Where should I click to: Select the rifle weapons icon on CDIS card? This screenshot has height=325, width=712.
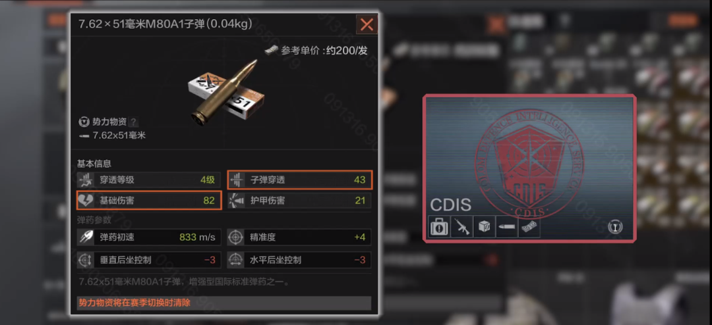461,226
